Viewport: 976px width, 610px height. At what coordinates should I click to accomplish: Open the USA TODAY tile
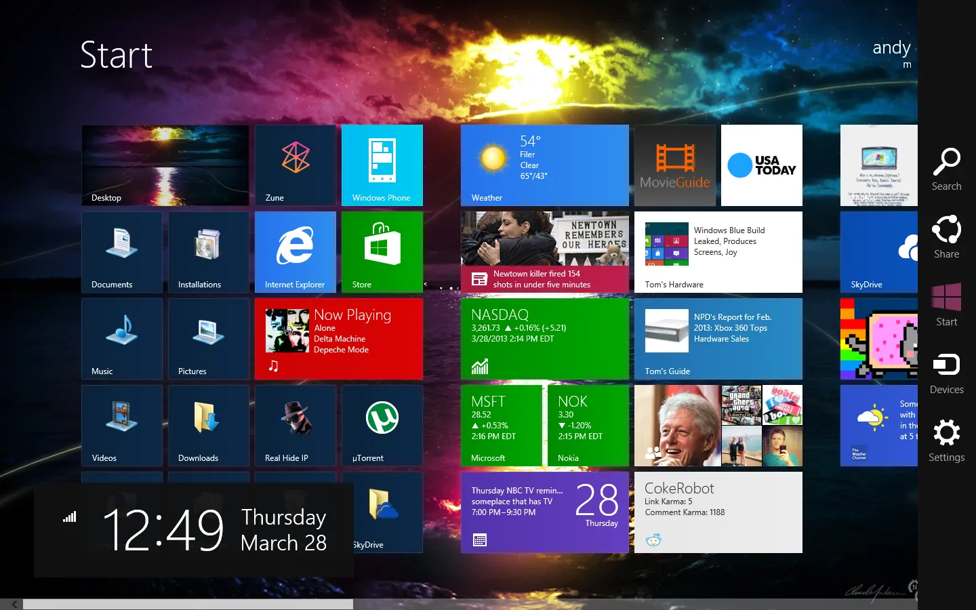tap(762, 165)
